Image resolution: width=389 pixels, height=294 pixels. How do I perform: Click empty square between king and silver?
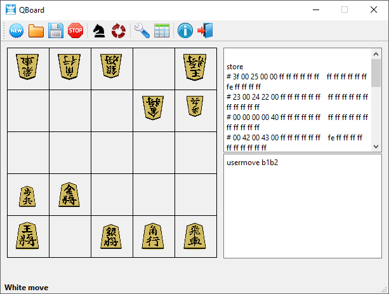click(x=70, y=237)
